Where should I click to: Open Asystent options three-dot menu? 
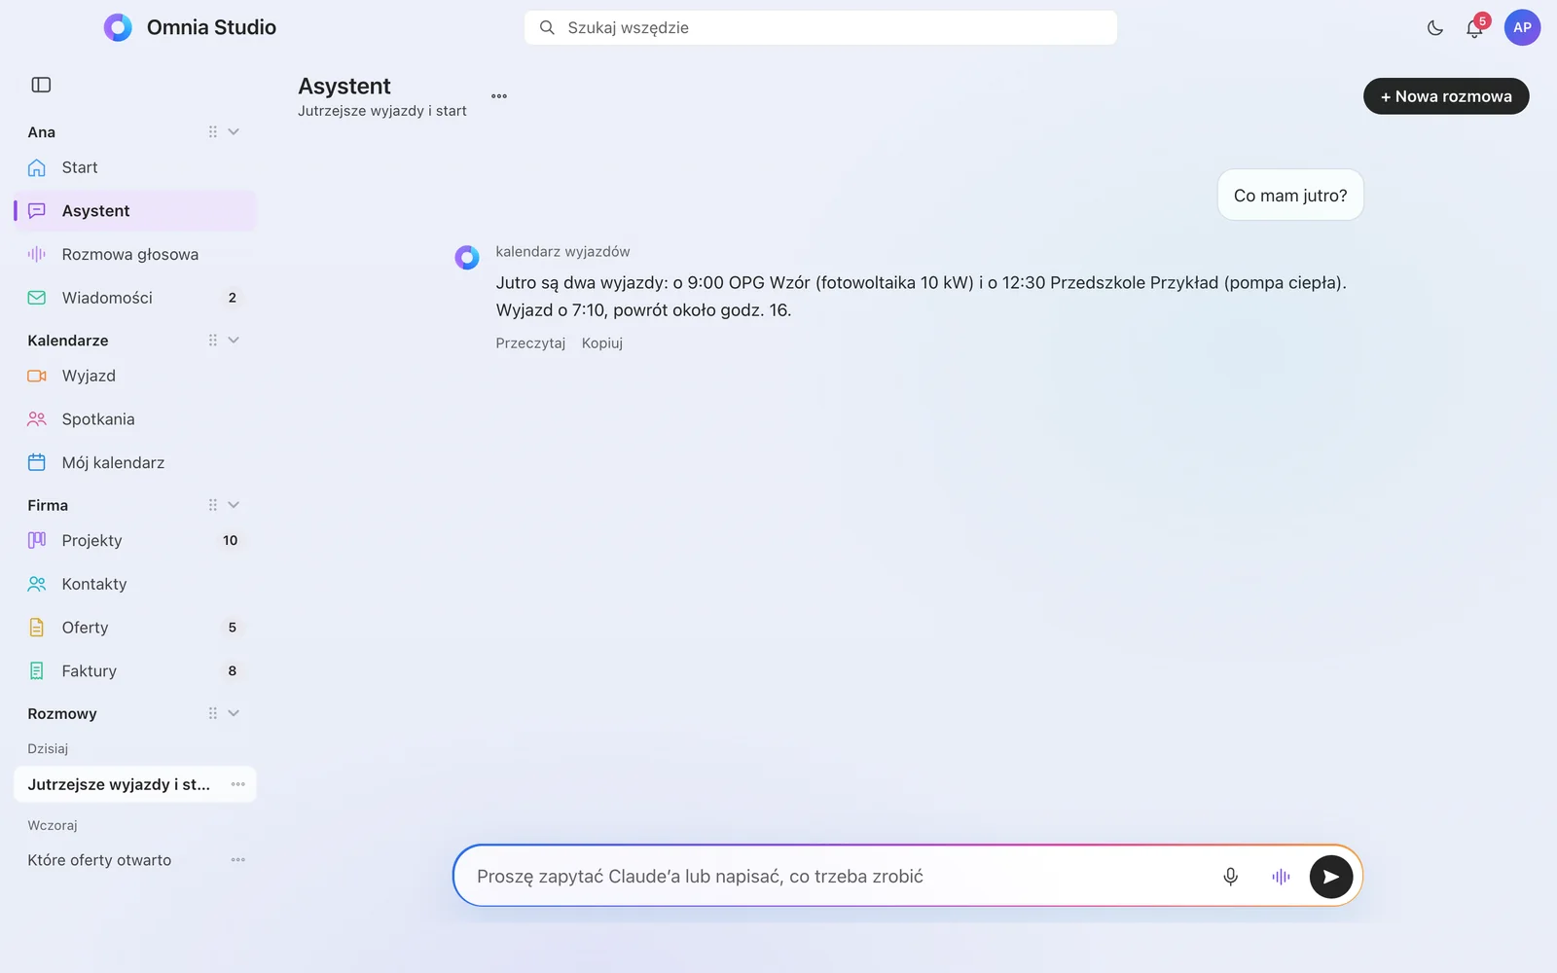point(499,96)
